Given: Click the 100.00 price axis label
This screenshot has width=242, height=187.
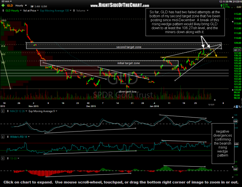Looking at the screenshot, I should [237, 90].
